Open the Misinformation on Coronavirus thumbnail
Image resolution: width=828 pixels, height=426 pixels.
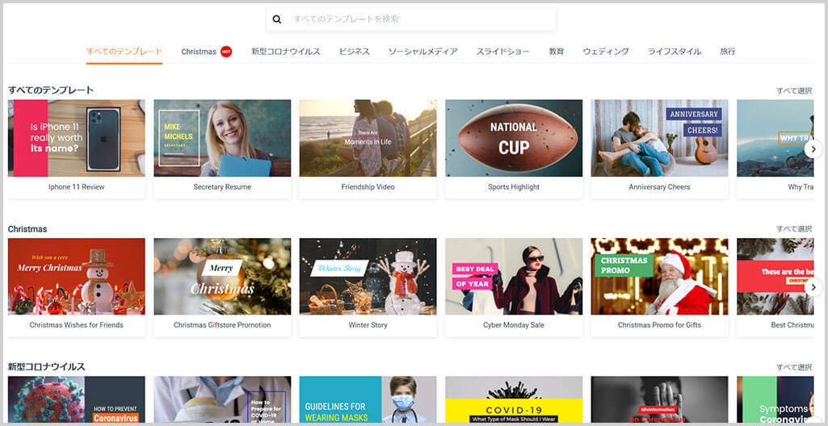pos(659,399)
